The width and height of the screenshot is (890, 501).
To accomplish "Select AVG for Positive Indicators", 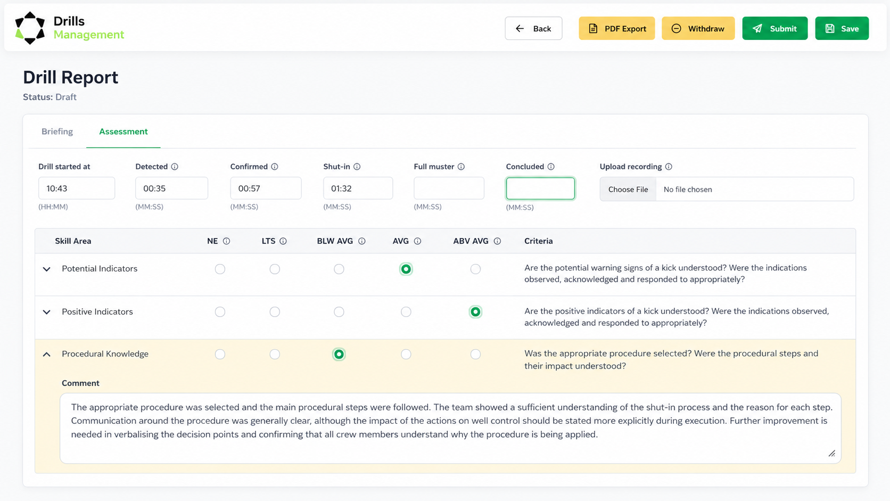I will tap(406, 312).
